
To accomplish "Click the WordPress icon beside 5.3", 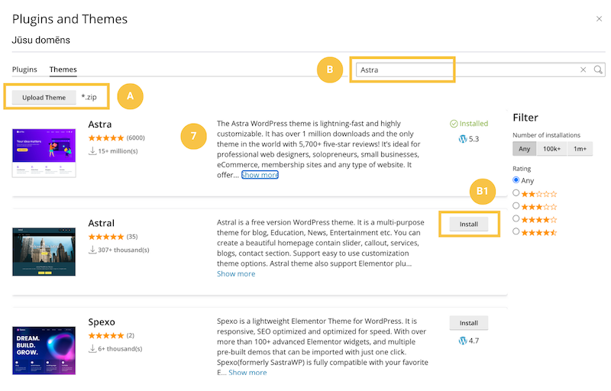I will click(x=462, y=139).
